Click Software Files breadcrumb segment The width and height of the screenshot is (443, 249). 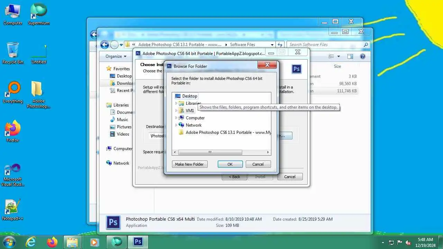coord(242,45)
